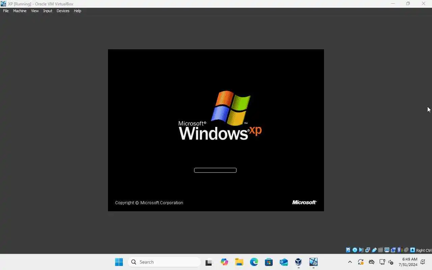Open the File menu
Viewport: 432px width, 270px height.
tap(6, 11)
